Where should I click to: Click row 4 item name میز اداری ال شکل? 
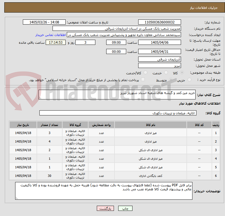tap(150, 159)
